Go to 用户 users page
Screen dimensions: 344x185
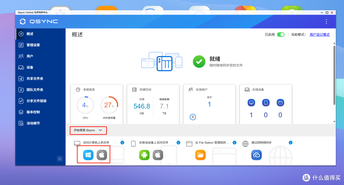[x=40, y=56]
